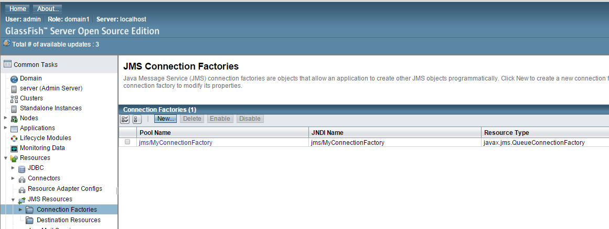Click the JMS Resources icon
The width and height of the screenshot is (609, 229).
pyautogui.click(x=22, y=200)
